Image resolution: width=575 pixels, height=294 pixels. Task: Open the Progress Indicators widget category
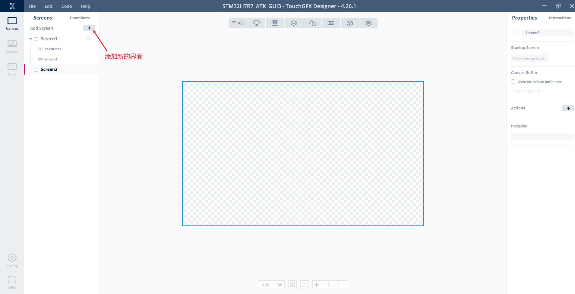[331, 23]
